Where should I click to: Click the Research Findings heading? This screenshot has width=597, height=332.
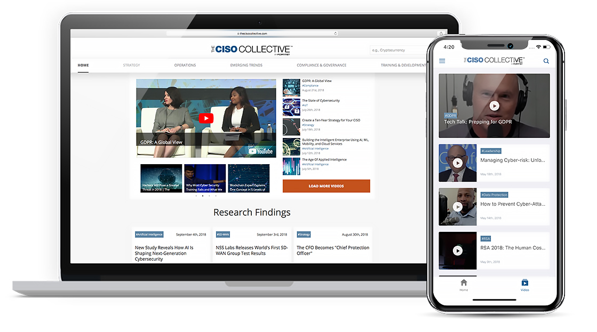[x=252, y=212]
